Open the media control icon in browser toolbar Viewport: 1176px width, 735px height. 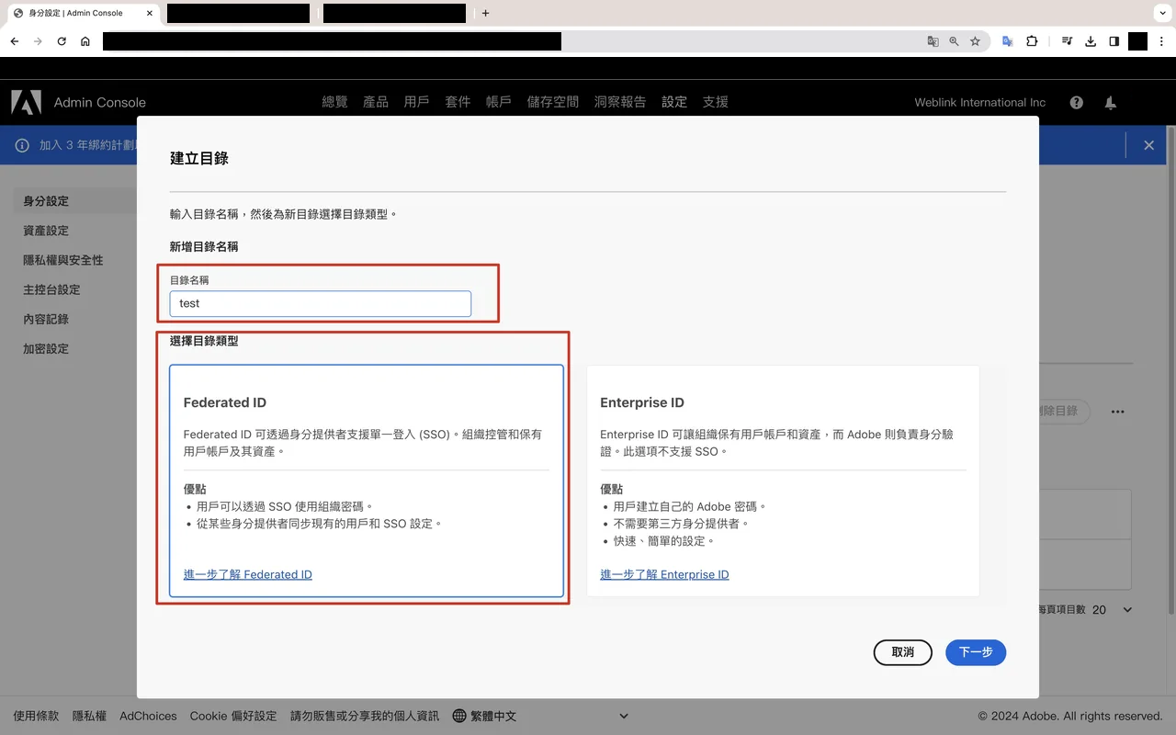[1067, 41]
